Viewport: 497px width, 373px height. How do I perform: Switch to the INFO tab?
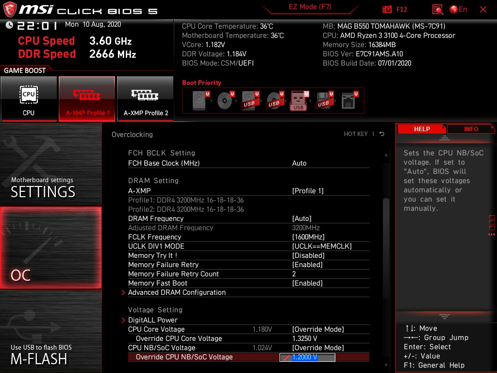click(471, 129)
